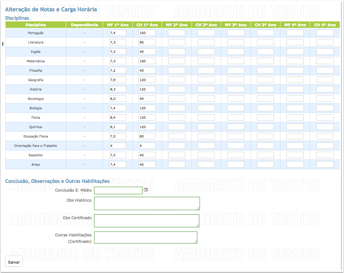Select the CH 4º Ano field for Educação Física
Viewport: 344px width, 273px height.
(325, 136)
